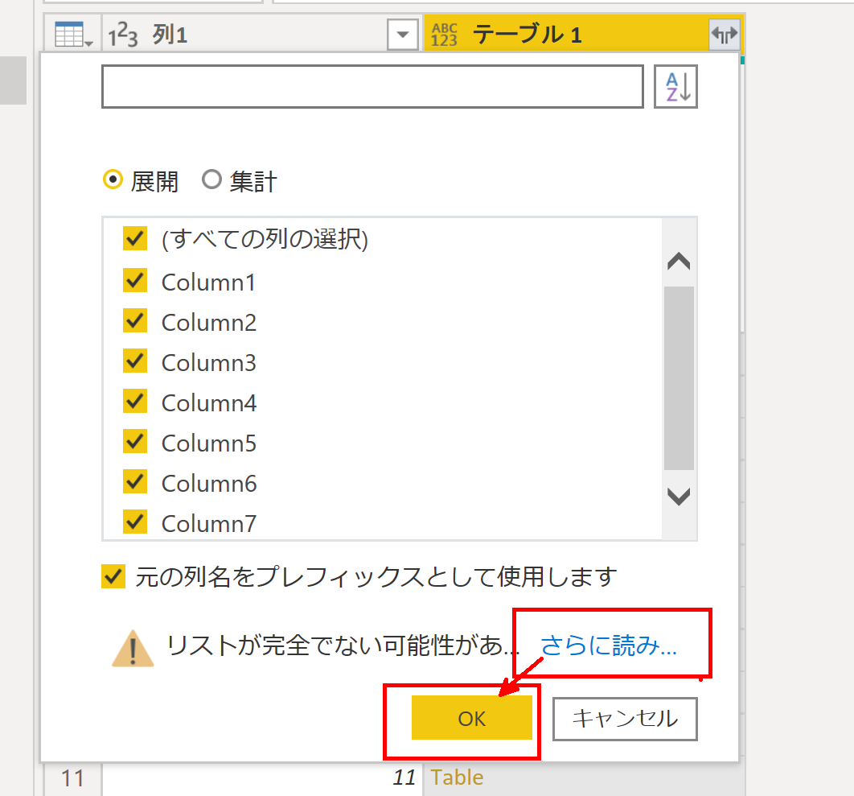Viewport: 854px width, 796px height.
Task: Click the 123 data type icon of 列1
Action: click(122, 35)
